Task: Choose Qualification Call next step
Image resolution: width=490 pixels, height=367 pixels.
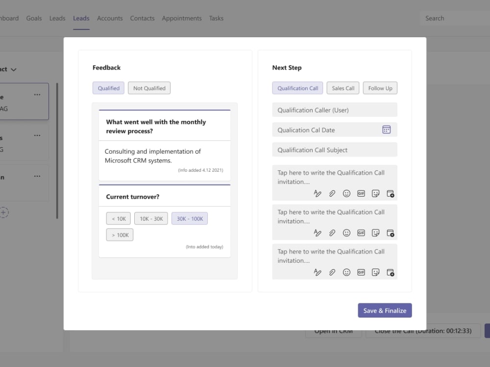Action: [x=297, y=88]
